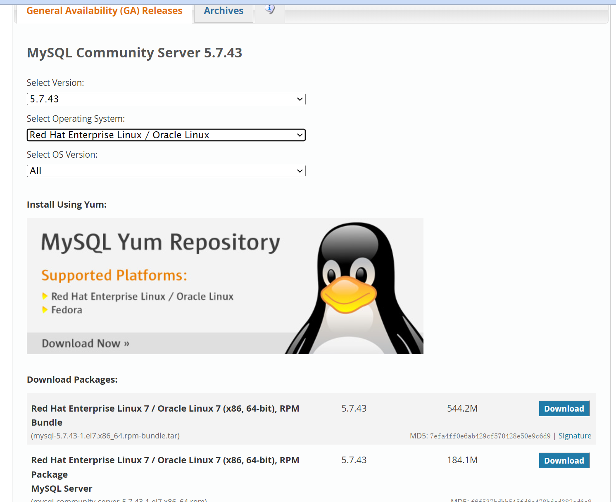This screenshot has height=502, width=616.
Task: Open the info bubble icon tab
Action: coord(270,10)
